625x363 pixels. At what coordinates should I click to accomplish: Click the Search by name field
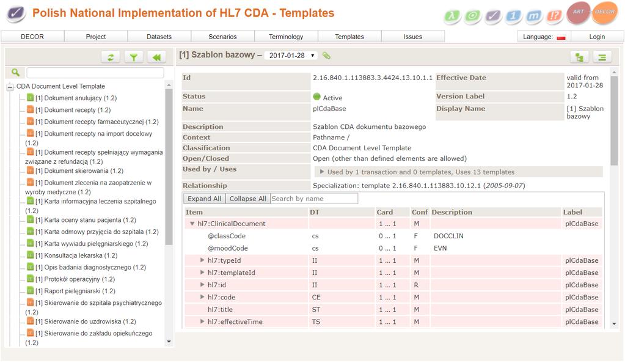click(314, 199)
